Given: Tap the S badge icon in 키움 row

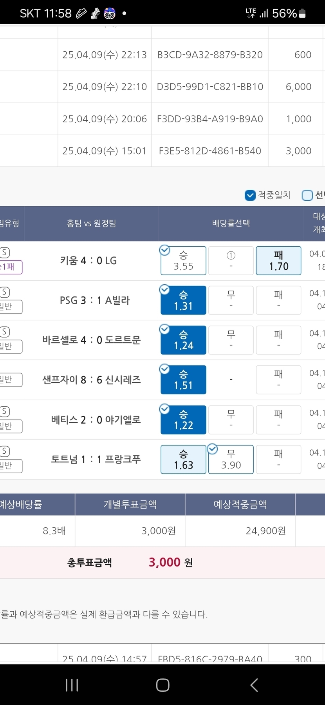Looking at the screenshot, I should [x=5, y=253].
